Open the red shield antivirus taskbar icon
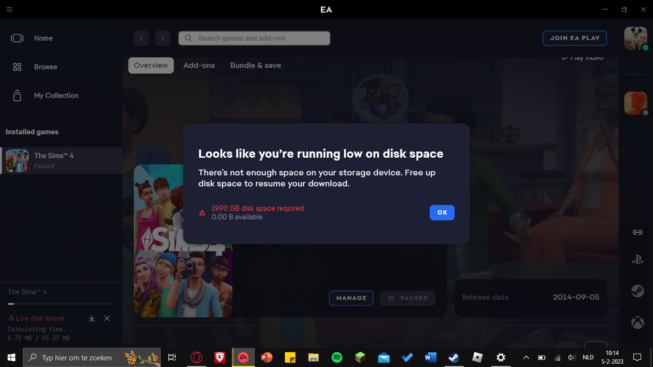This screenshot has height=367, width=653. coord(220,357)
